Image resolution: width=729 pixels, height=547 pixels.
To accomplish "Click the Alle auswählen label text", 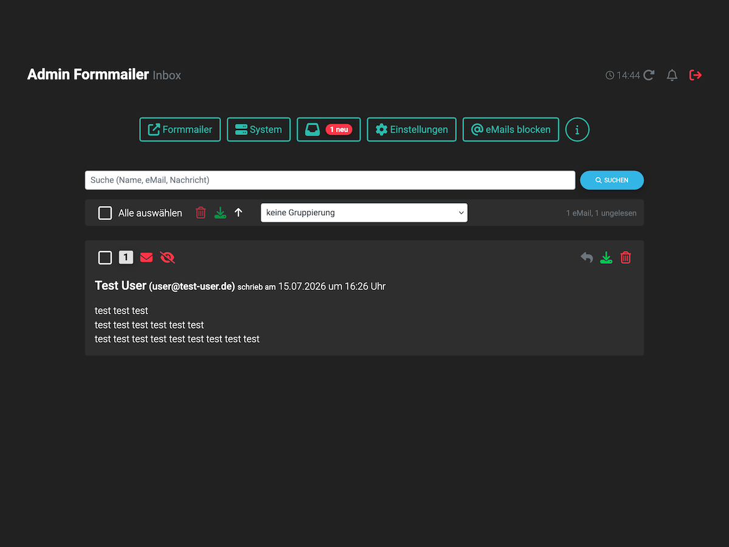I will coord(150,213).
